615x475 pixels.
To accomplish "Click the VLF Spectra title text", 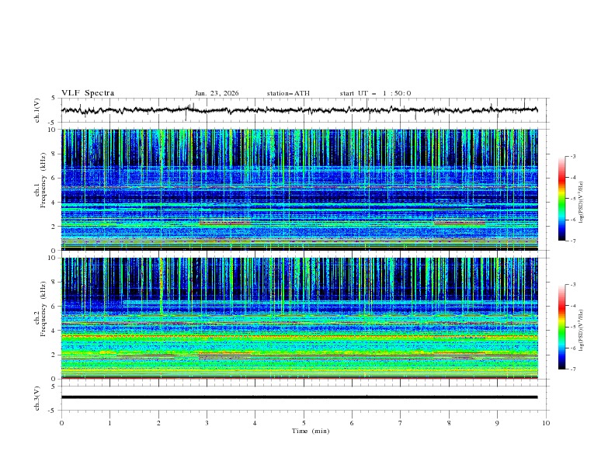I will [88, 93].
